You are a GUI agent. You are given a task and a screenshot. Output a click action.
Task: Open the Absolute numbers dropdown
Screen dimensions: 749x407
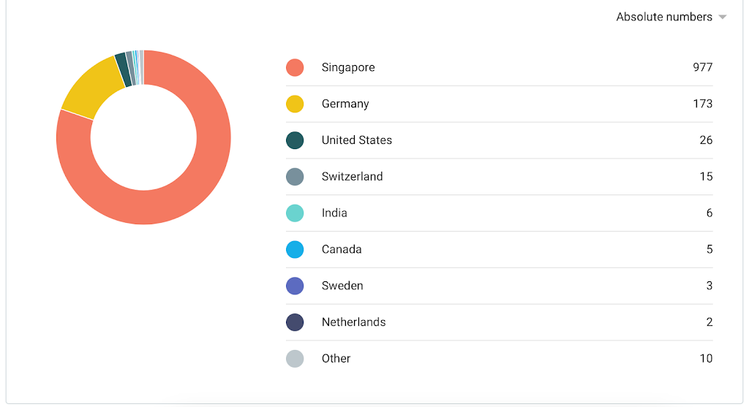point(664,17)
